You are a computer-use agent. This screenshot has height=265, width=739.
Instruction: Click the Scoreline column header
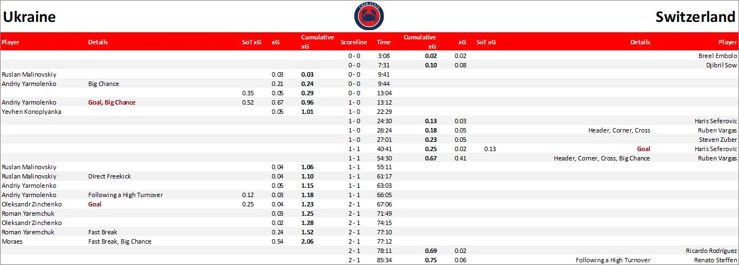[351, 42]
